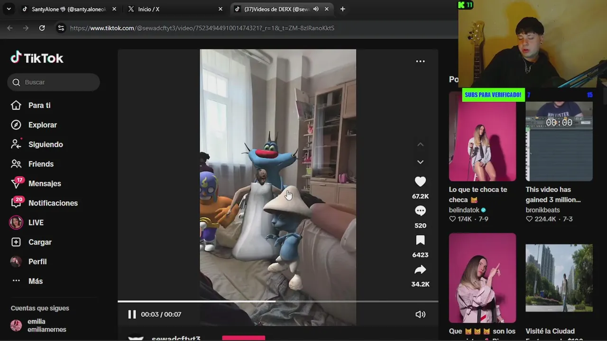Open the bronikbeats profile link
607x341 pixels.
tap(543, 210)
